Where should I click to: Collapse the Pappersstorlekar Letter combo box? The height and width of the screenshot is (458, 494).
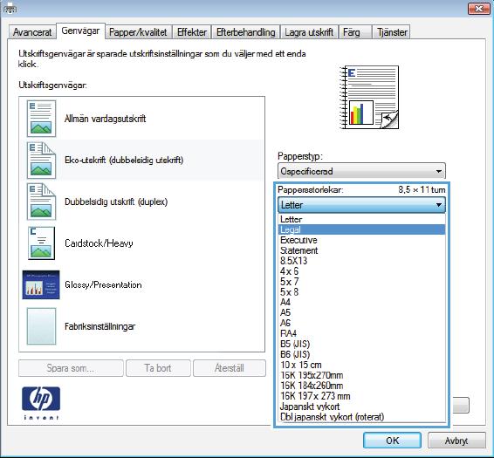(x=361, y=205)
